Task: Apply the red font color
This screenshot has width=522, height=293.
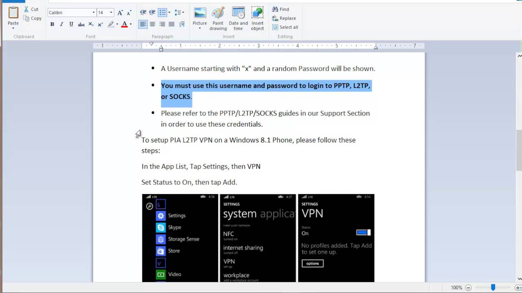Action: pos(124,24)
